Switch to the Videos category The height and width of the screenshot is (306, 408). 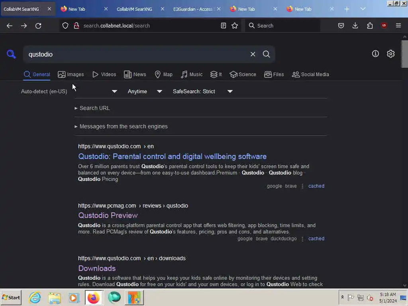[x=104, y=75]
